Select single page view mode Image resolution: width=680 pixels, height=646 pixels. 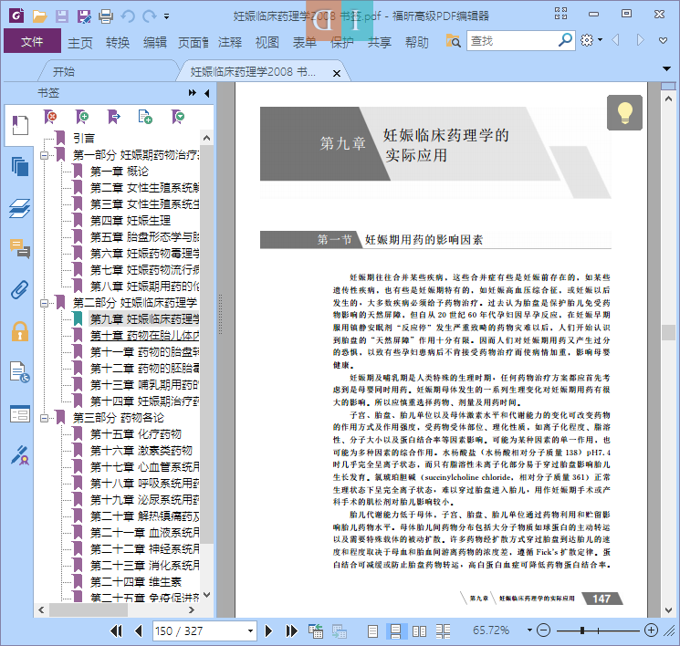click(372, 631)
